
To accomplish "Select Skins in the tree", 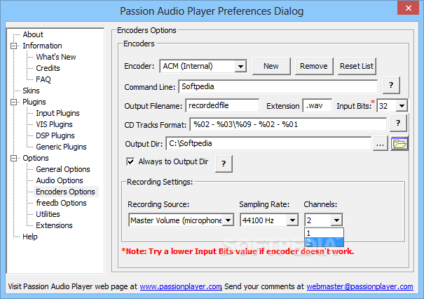I will 31,91.
